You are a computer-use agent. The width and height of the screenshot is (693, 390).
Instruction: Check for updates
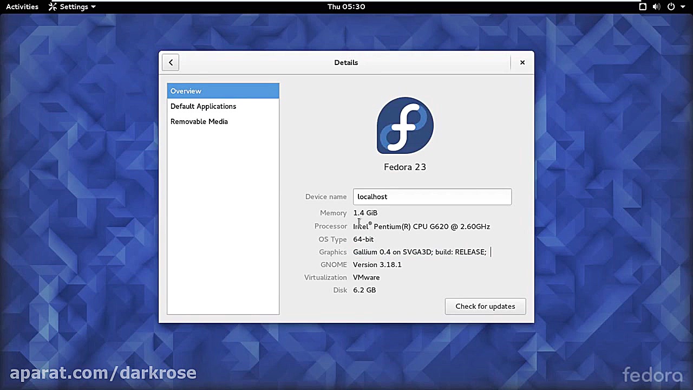pyautogui.click(x=485, y=306)
